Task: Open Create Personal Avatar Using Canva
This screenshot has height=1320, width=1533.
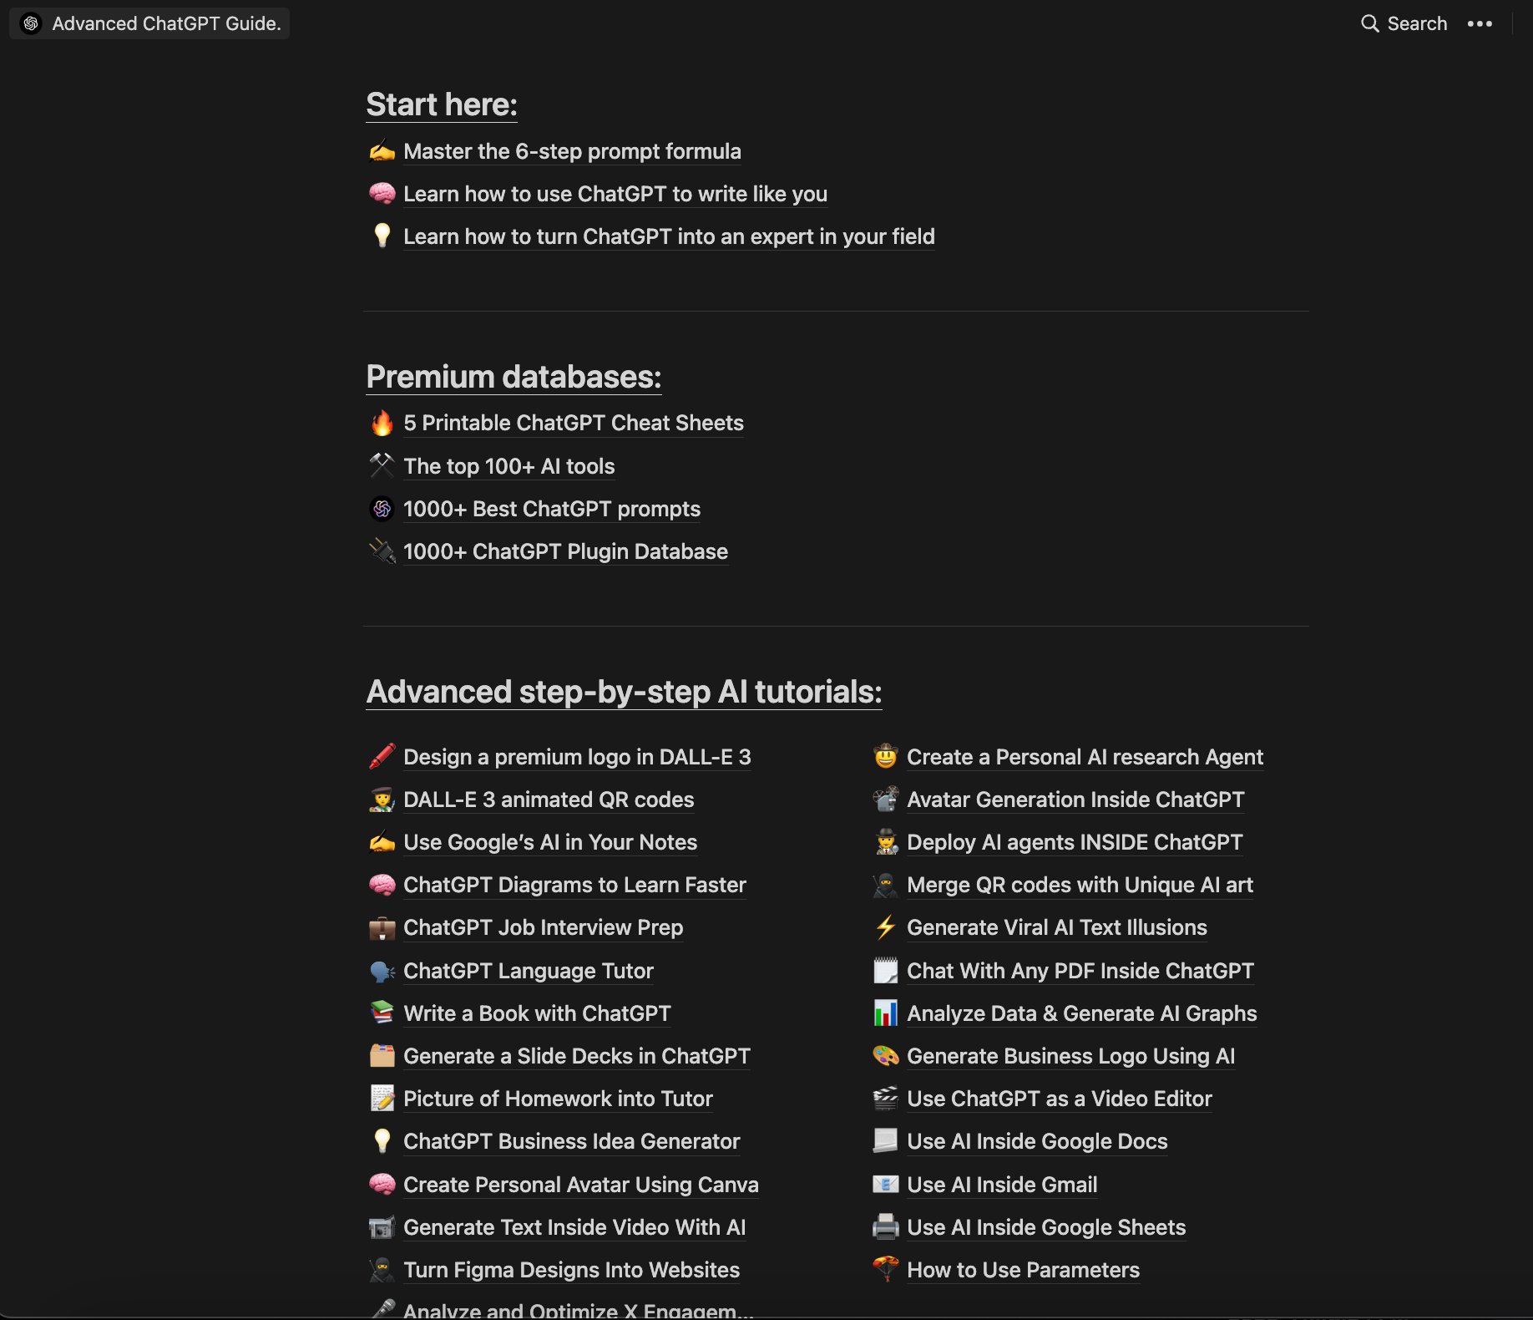Action: coord(581,1185)
